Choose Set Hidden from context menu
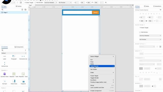Viewport: 163px width, 92px height. point(102,69)
